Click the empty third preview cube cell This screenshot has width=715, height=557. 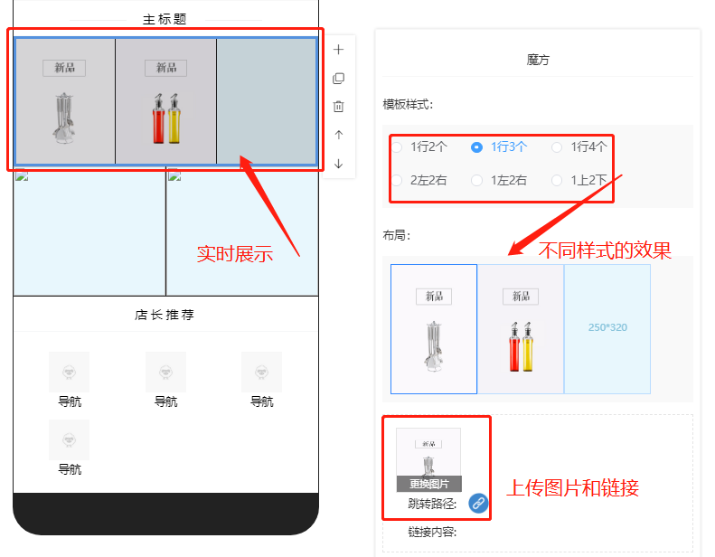click(267, 100)
